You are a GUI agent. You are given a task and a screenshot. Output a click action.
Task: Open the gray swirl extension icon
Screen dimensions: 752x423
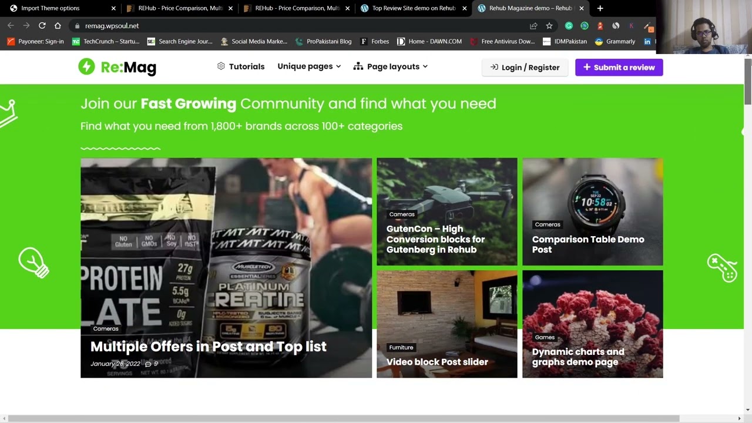616,26
